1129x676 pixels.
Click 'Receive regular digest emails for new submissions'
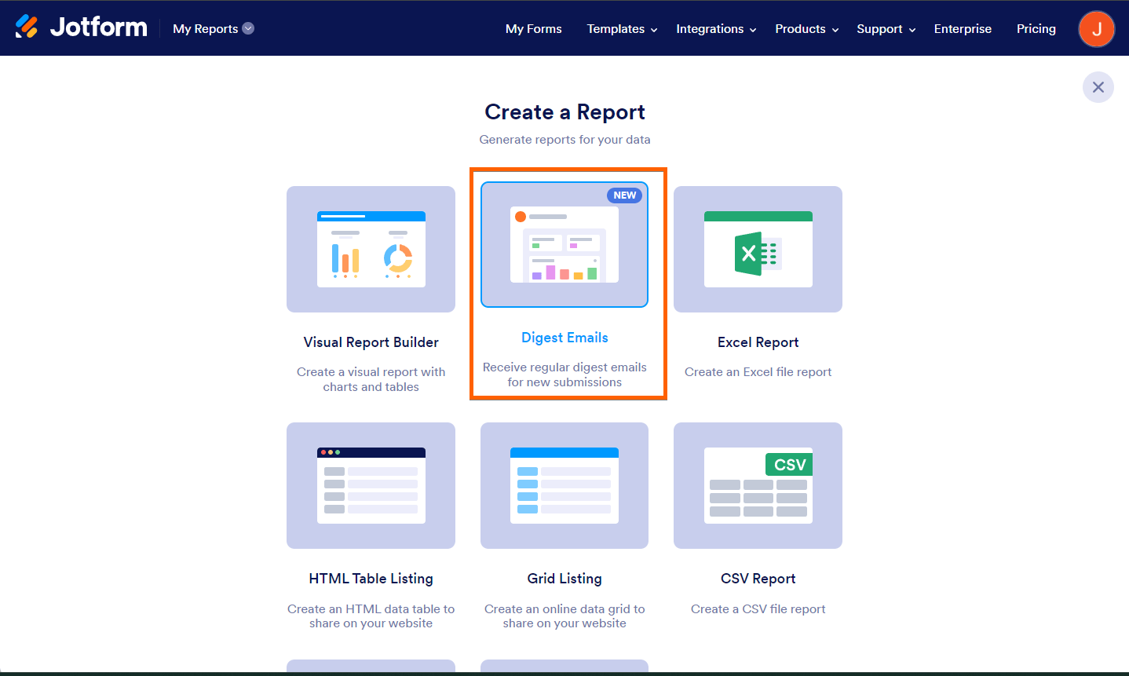(x=564, y=375)
